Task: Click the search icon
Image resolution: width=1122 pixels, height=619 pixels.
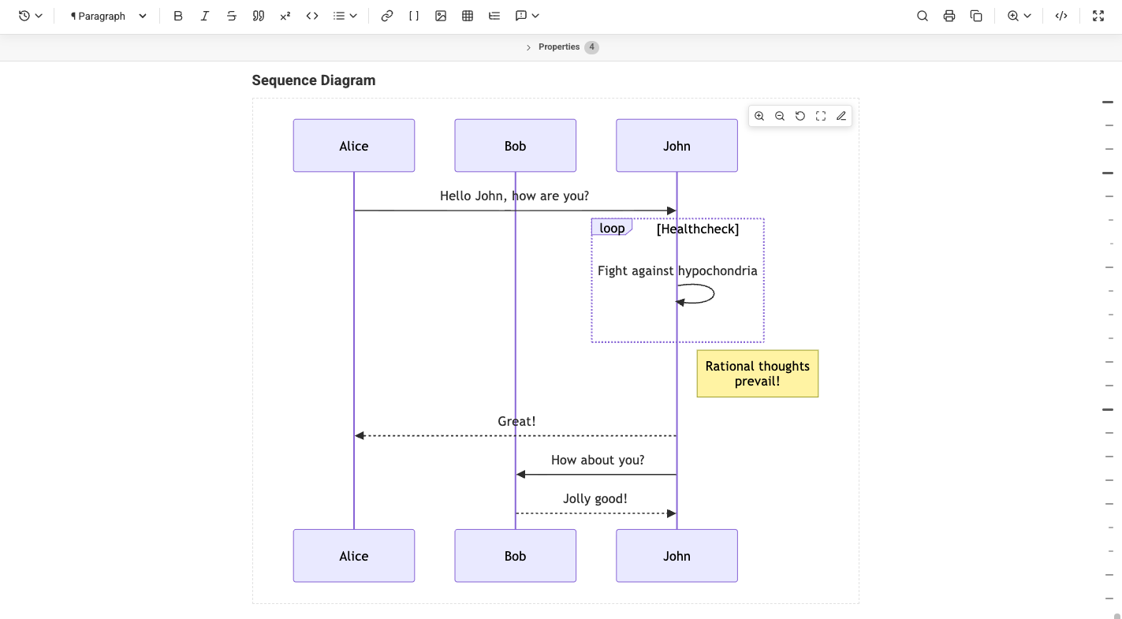Action: point(923,16)
